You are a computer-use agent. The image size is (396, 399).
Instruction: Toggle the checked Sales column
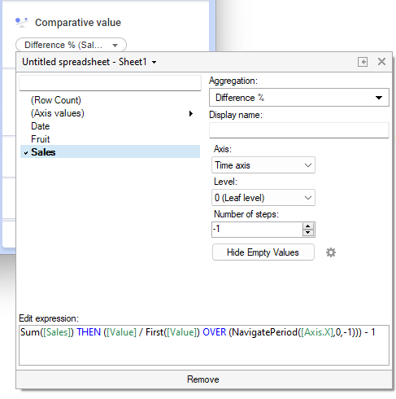coord(110,152)
